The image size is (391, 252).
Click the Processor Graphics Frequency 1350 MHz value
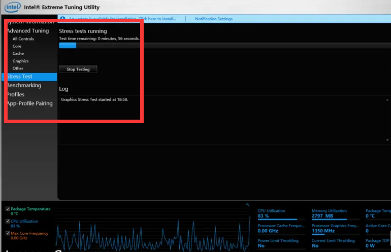323,231
